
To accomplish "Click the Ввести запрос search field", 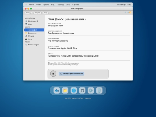I will [x=34, y=45].
